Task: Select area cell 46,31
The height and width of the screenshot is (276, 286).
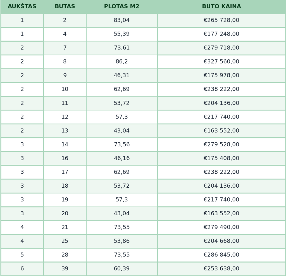Action: pyautogui.click(x=122, y=76)
